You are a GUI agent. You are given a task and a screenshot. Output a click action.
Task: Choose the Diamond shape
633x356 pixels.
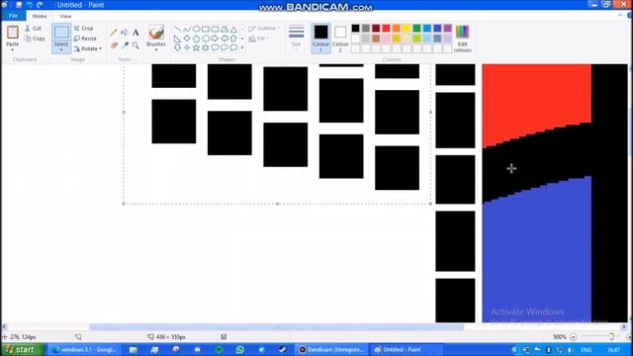(187, 39)
